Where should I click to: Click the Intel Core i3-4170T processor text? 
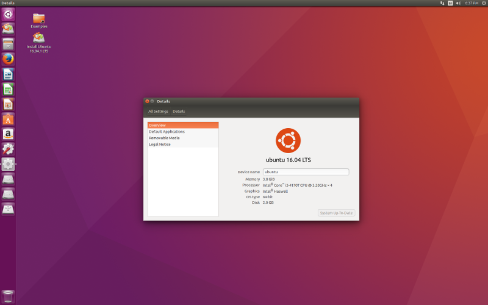point(297,185)
